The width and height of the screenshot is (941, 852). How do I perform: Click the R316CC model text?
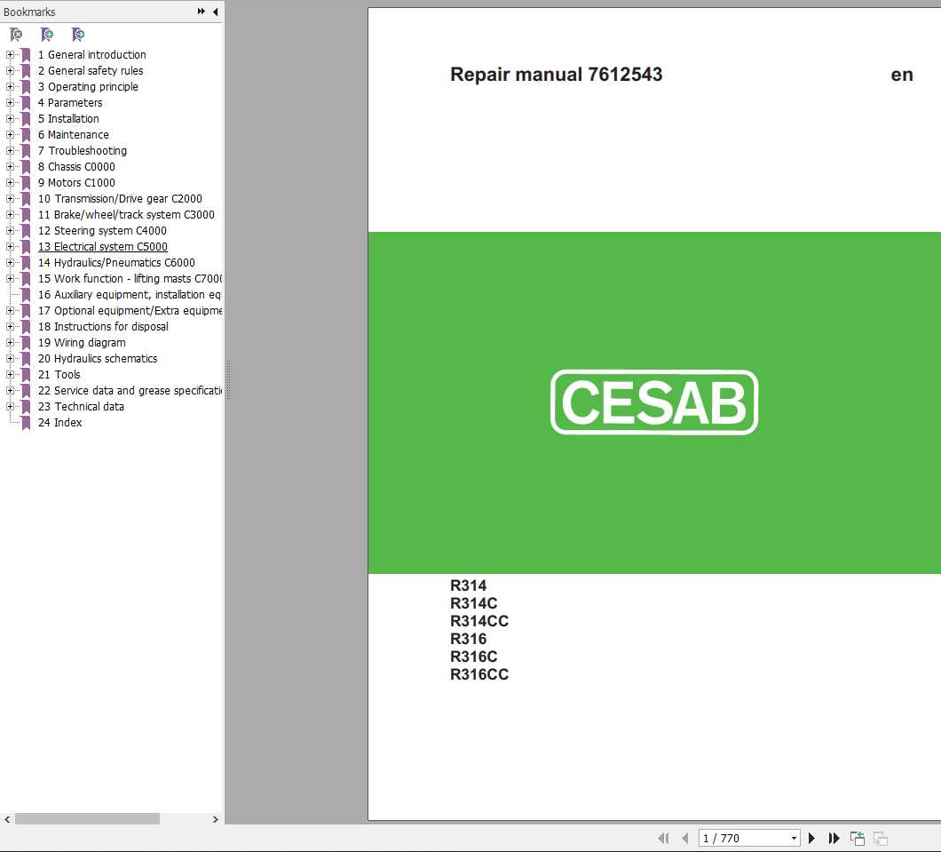pyautogui.click(x=479, y=674)
